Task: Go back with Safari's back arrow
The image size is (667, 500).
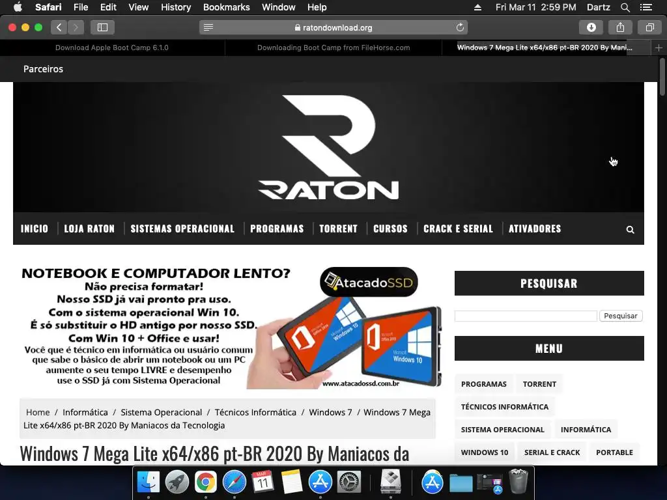Action: coord(59,27)
